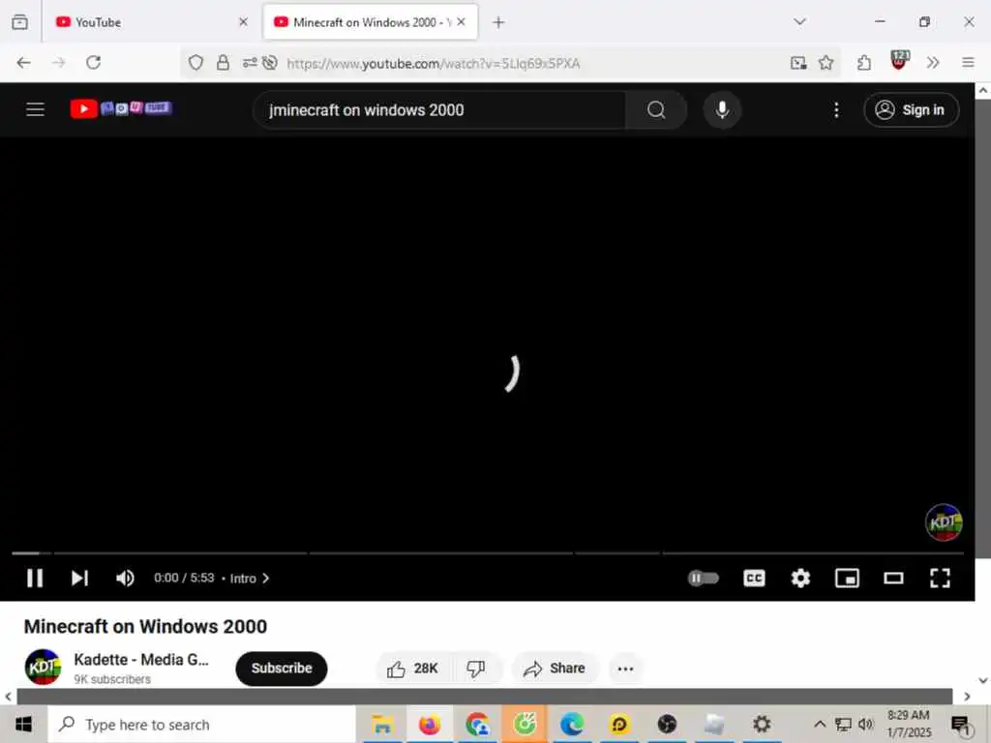Mute the video volume
This screenshot has width=991, height=743.
pyautogui.click(x=125, y=579)
